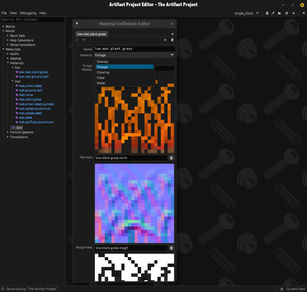Open the Debugging menu
This screenshot has width=307, height=292.
coord(28,13)
